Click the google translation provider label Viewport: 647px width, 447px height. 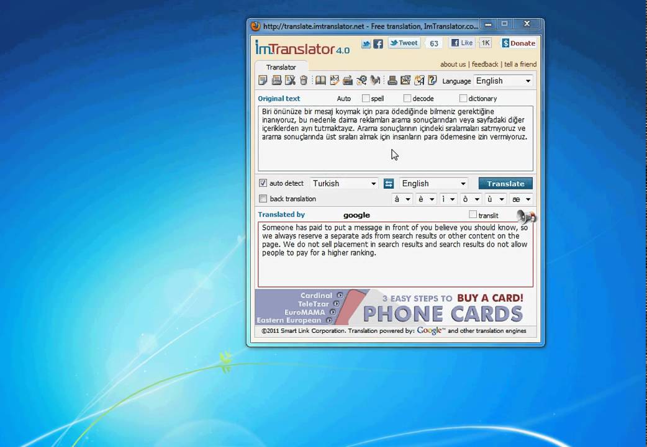pos(356,215)
